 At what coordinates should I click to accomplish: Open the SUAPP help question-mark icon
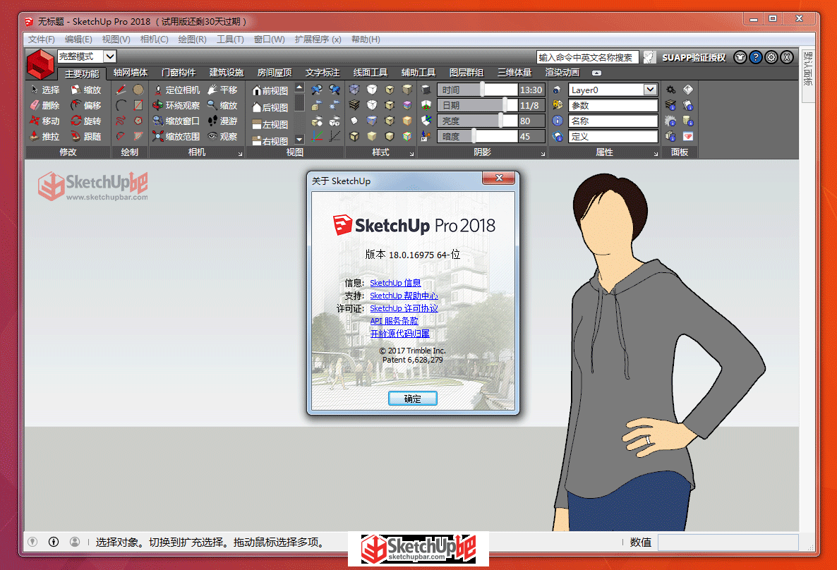(x=755, y=57)
